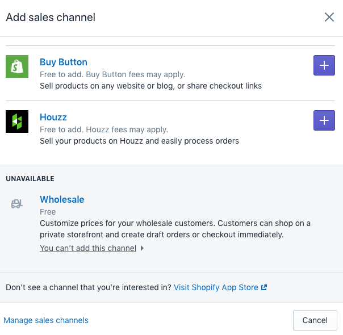Image resolution: width=343 pixels, height=335 pixels.
Task: Open the Wholesale title link
Action: point(62,199)
